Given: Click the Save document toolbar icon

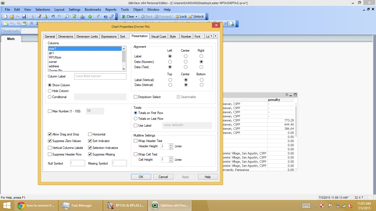Looking at the screenshot, I should coord(24,16).
